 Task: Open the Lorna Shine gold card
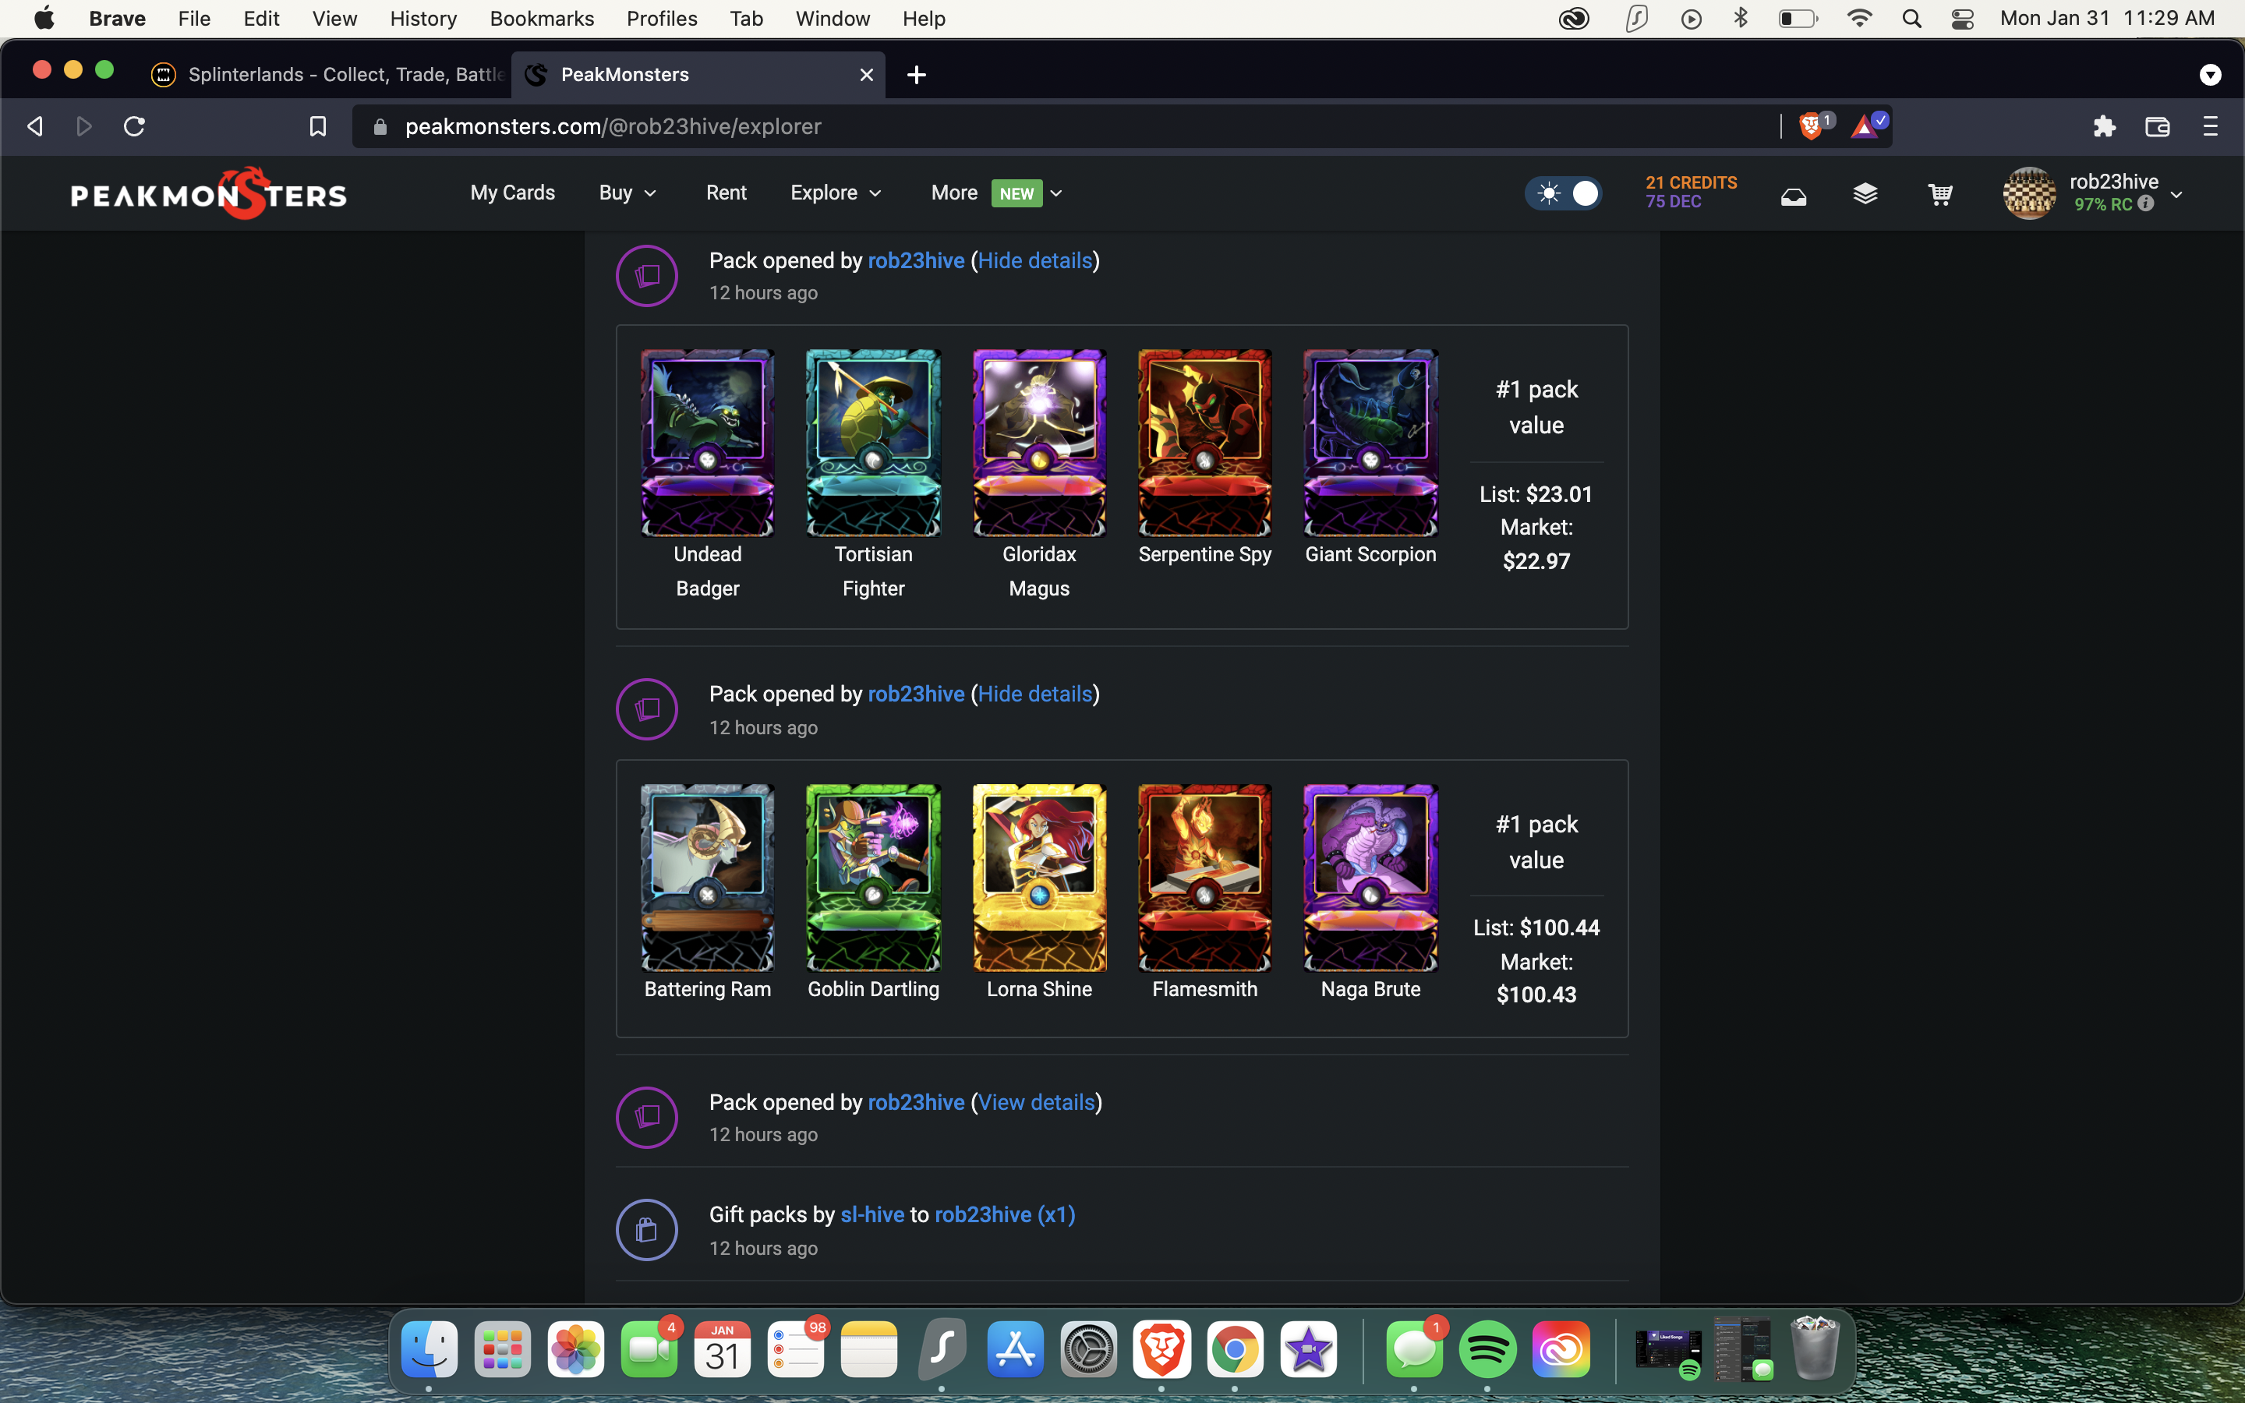point(1039,878)
